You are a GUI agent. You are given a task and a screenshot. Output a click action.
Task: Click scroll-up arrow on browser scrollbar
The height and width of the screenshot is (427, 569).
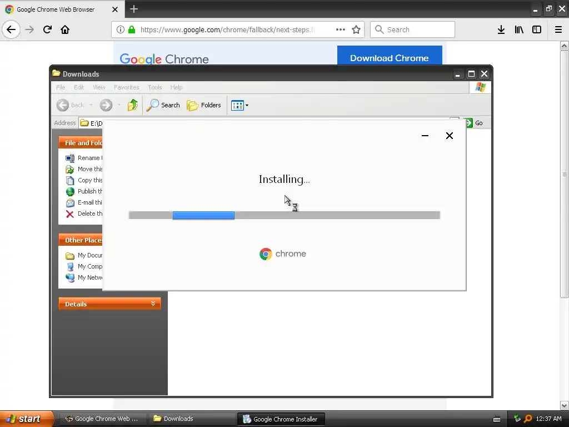[x=565, y=46]
